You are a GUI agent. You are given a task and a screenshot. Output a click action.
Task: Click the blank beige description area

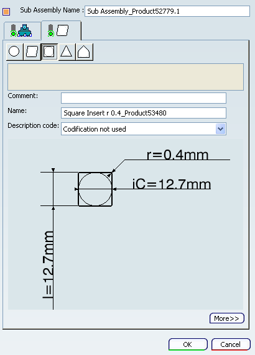point(126,77)
